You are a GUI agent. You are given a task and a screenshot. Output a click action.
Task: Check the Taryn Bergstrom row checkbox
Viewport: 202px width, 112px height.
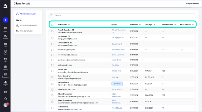[52, 77]
